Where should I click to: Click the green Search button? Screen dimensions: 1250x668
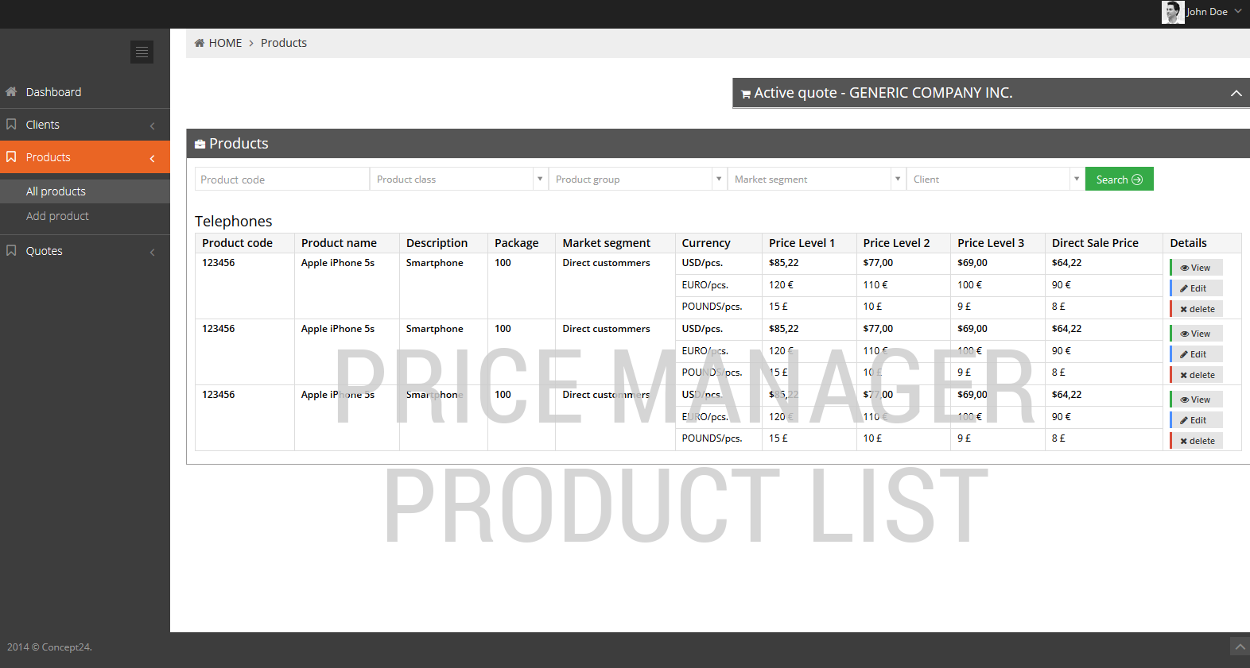pyautogui.click(x=1119, y=180)
